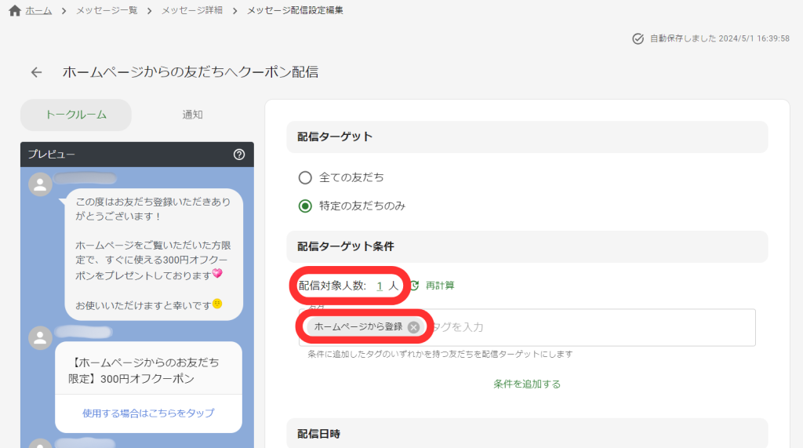The height and width of the screenshot is (448, 803).
Task: Remove the ホームページから登録 tag with x icon
Action: click(413, 327)
